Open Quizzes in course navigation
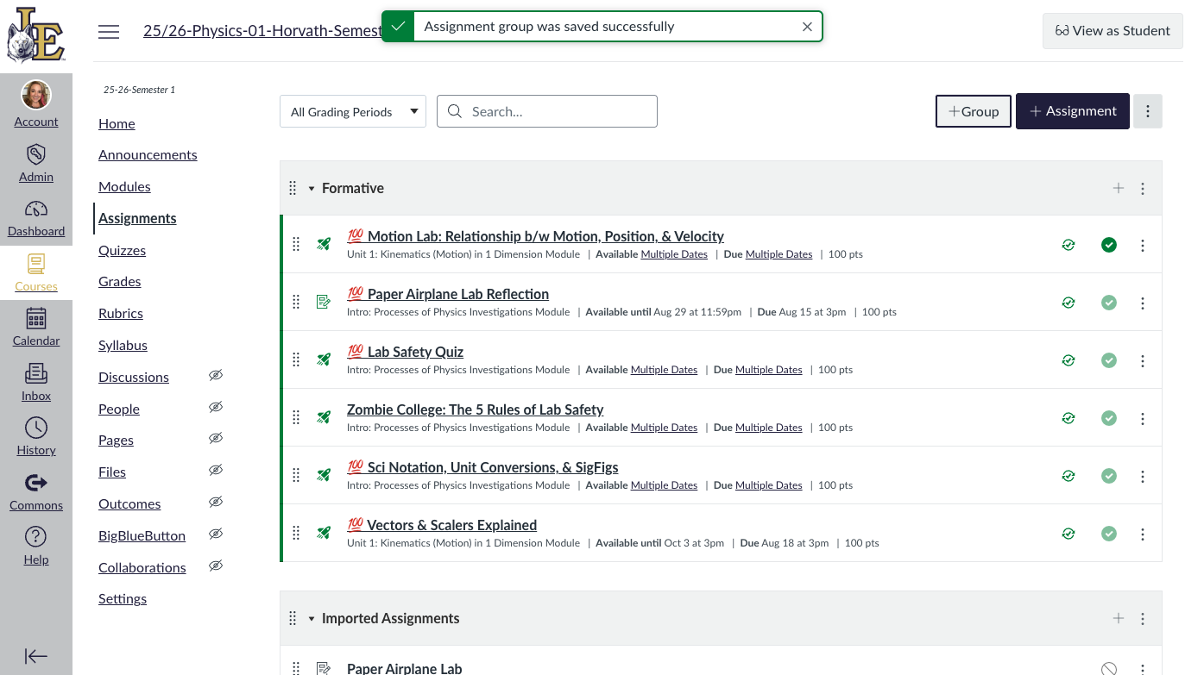Image resolution: width=1204 pixels, height=675 pixels. point(122,250)
